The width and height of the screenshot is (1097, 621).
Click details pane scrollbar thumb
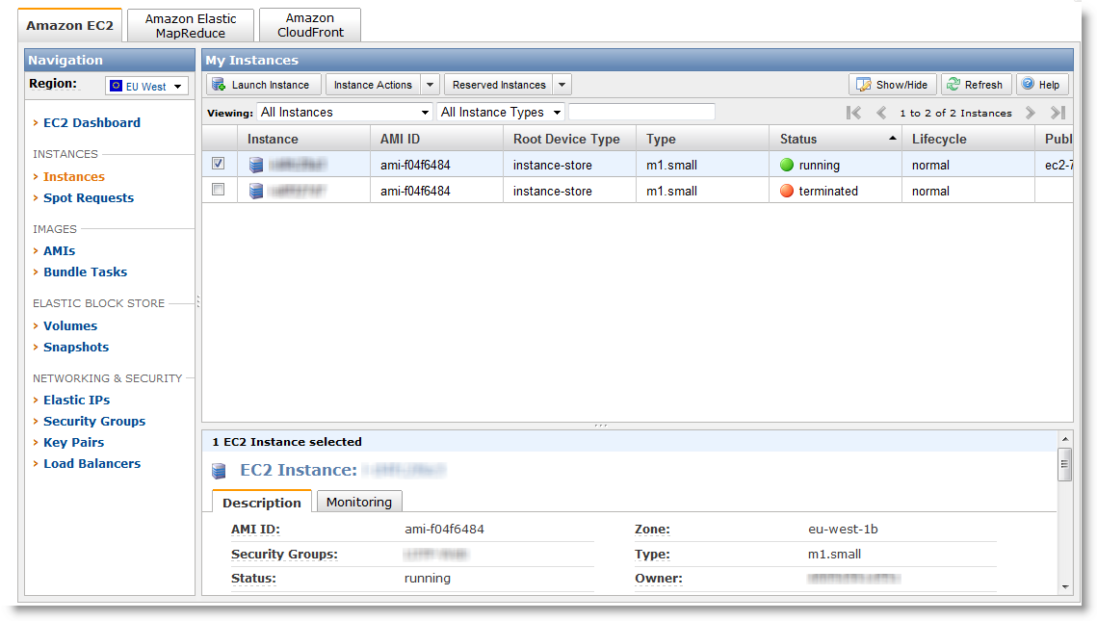pyautogui.click(x=1065, y=464)
